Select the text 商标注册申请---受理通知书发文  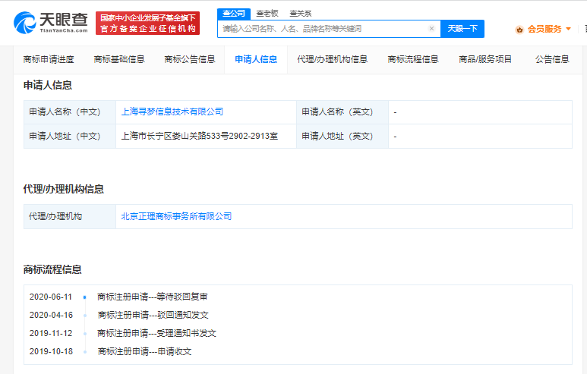click(x=157, y=333)
